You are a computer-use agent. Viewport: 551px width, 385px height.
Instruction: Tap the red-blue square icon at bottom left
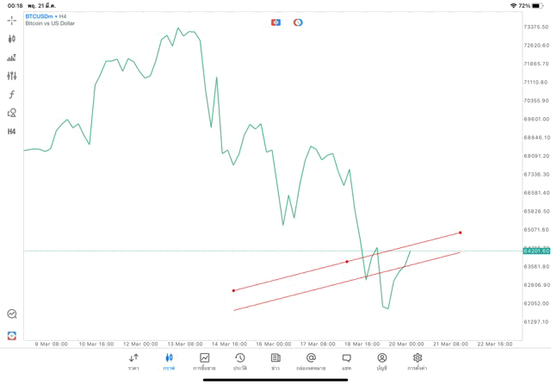tap(12, 335)
